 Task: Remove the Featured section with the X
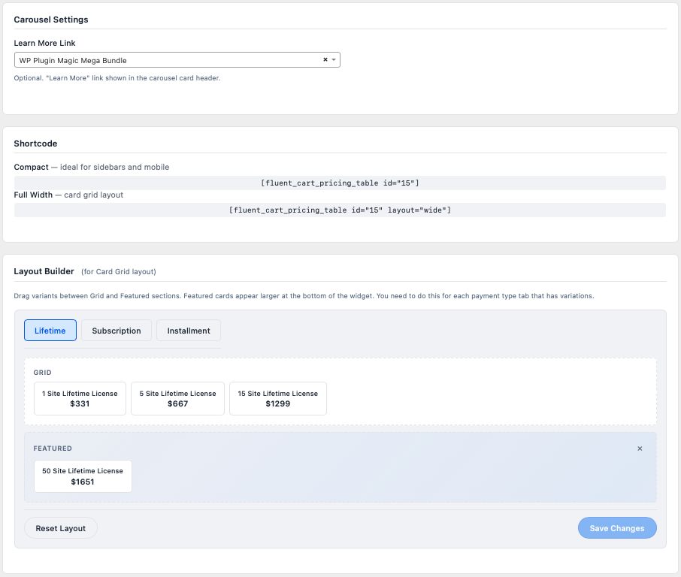point(640,449)
